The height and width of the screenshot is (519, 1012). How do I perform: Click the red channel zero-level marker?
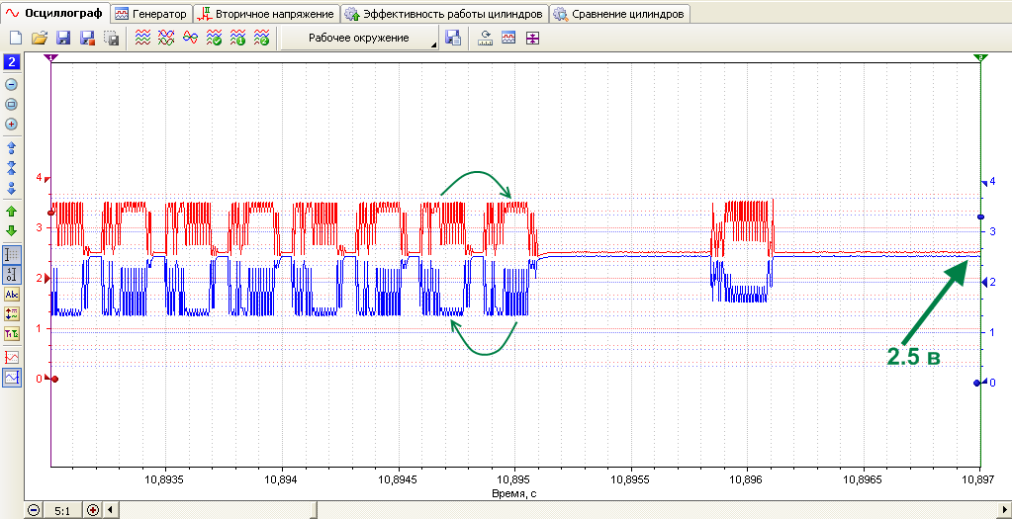click(x=54, y=379)
